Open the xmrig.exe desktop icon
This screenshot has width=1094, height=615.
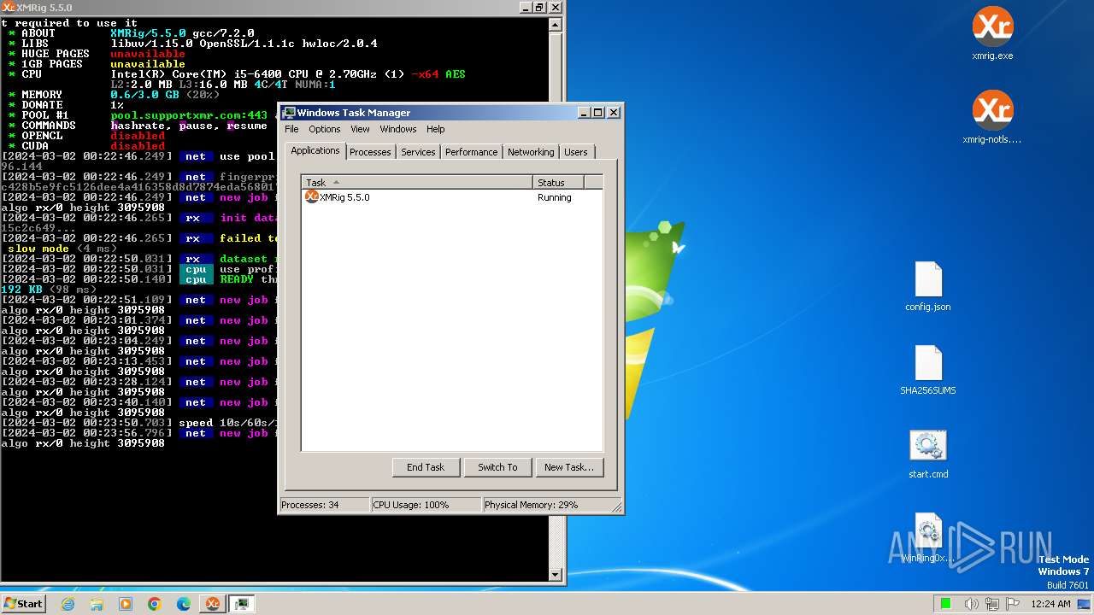[x=992, y=34]
